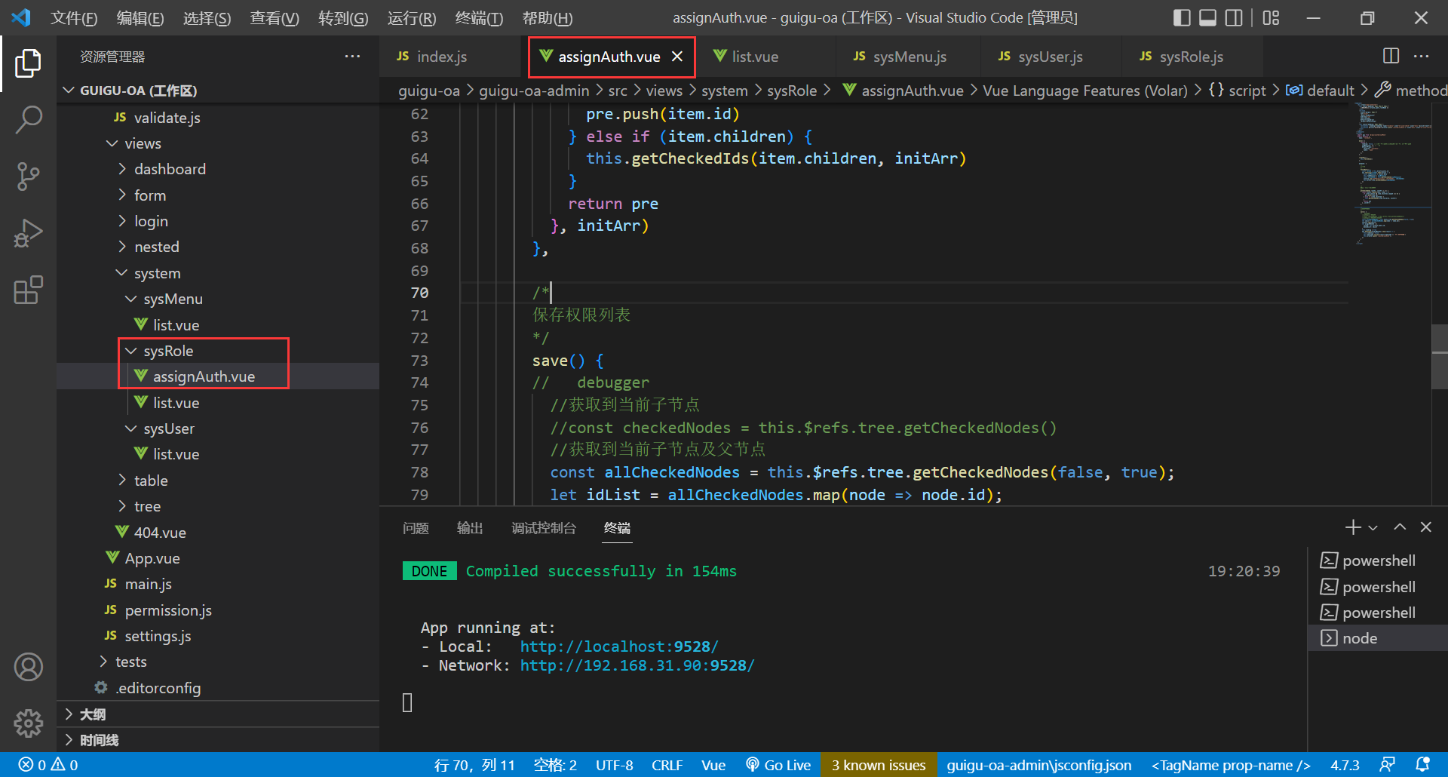The width and height of the screenshot is (1448, 777).
Task: Open the localhost:9528 link in terminal
Action: click(x=618, y=646)
